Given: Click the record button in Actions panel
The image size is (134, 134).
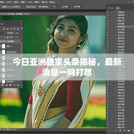Looking at the screenshot, I should (x=120, y=131).
